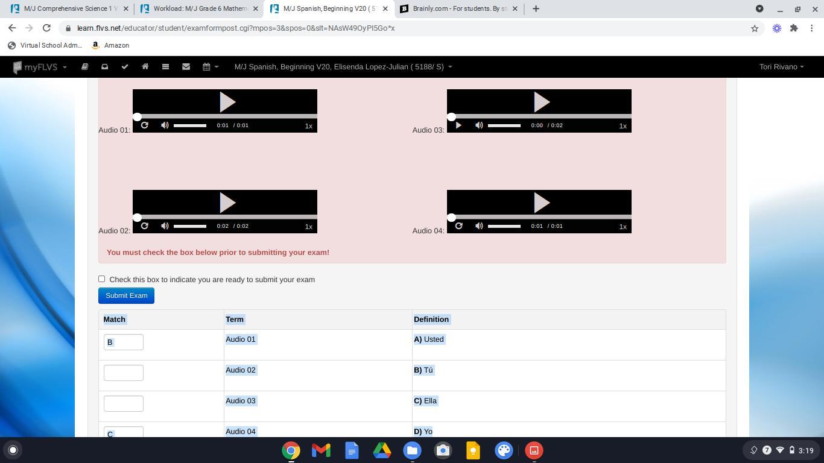Check the ready to submit exam box

[x=101, y=279]
